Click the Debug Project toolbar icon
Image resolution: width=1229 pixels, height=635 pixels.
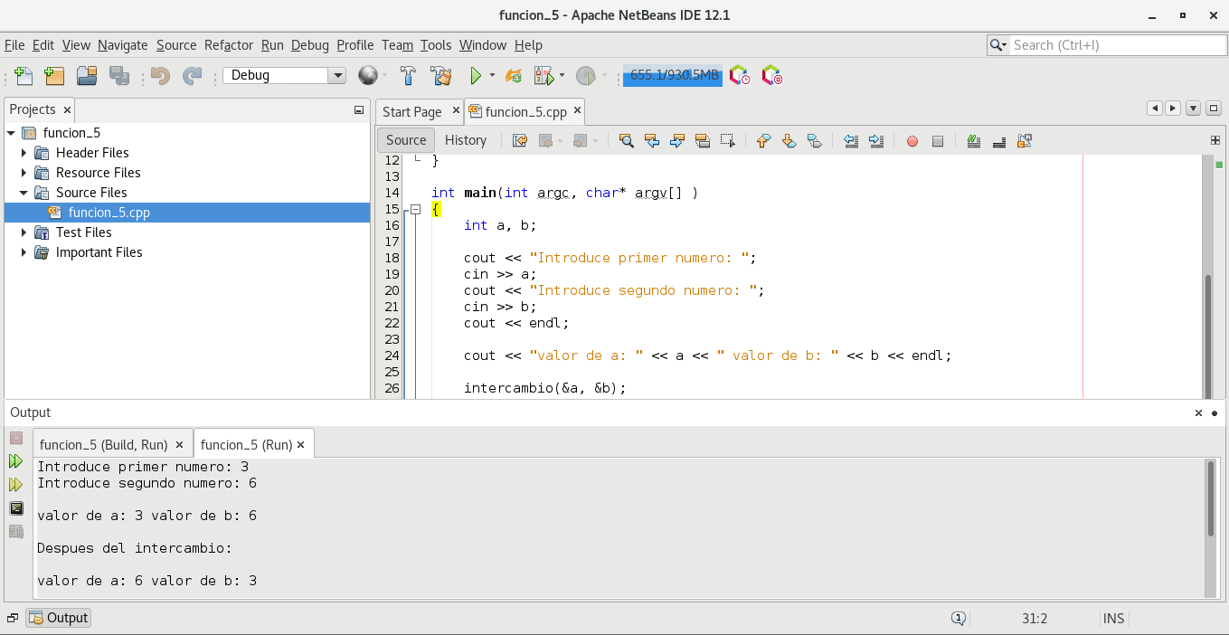(544, 76)
